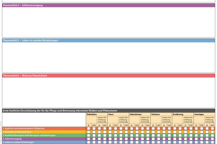Click the Dekubitus column heading
This screenshot has height=144, width=217.
coord(92,114)
